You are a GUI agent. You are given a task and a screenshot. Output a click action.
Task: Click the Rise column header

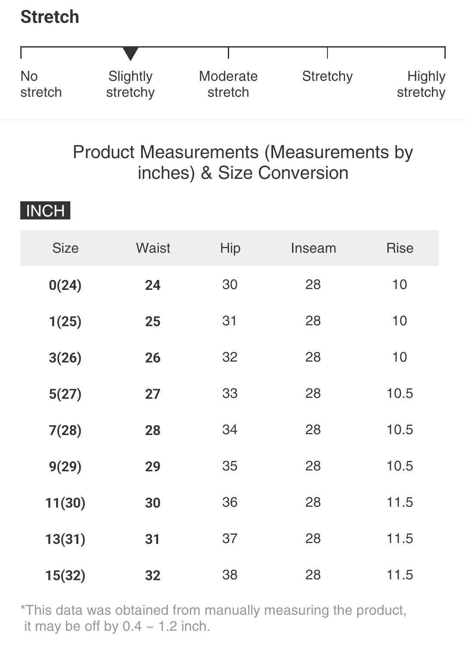coord(400,248)
